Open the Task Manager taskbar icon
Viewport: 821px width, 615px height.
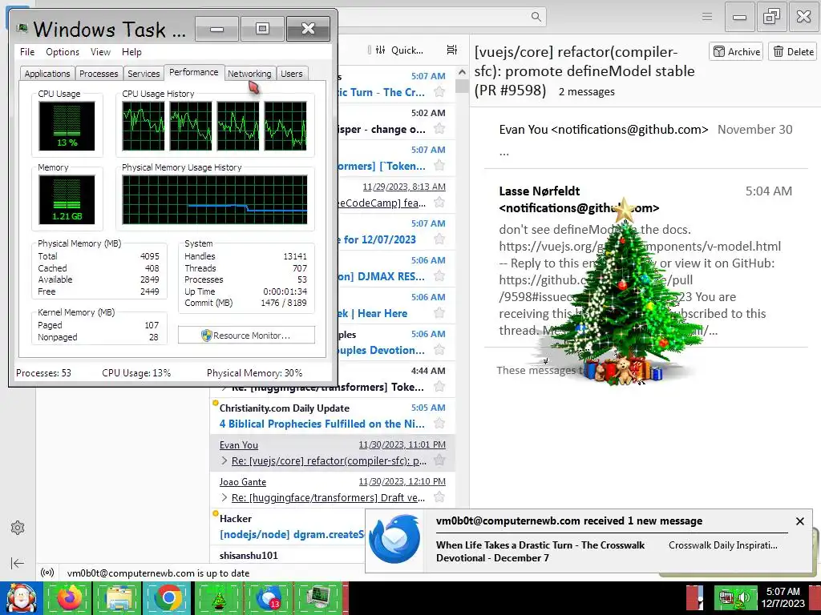click(317, 598)
